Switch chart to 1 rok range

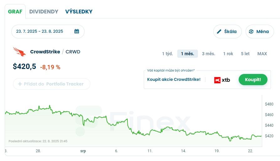(x=228, y=54)
